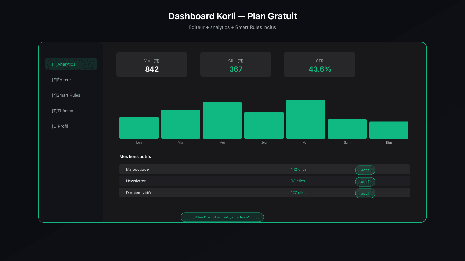Click the tallest chart bar, above Ven
This screenshot has height=261, width=465.
pos(305,119)
